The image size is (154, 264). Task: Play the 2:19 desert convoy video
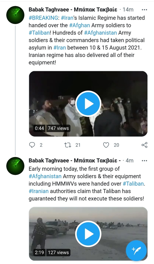(88, 234)
